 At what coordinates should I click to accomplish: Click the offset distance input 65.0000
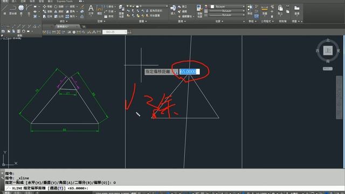(x=189, y=72)
